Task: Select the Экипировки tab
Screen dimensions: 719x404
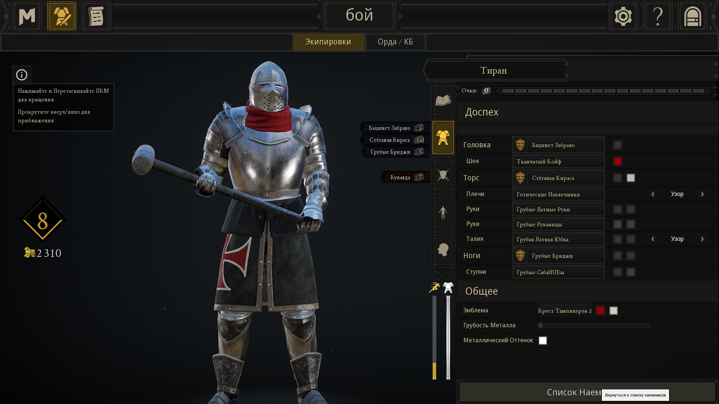Action: [328, 42]
